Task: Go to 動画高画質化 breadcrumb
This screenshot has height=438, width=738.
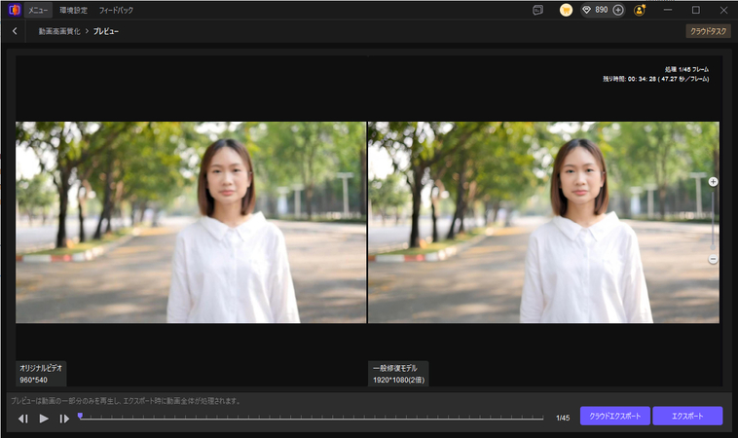Action: click(x=59, y=31)
